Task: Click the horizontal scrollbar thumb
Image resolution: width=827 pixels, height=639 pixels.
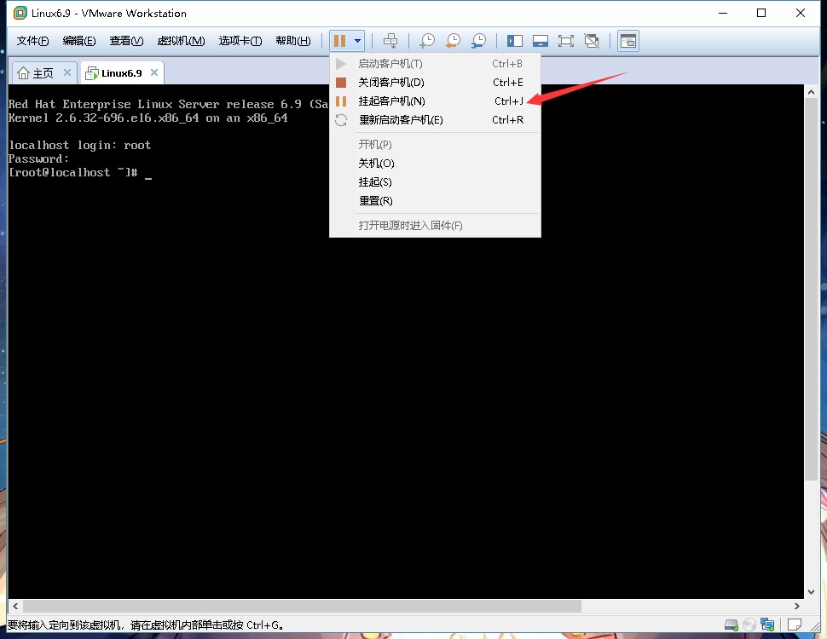Action: (x=302, y=607)
